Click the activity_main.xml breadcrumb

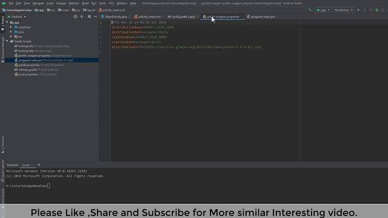pos(112,10)
